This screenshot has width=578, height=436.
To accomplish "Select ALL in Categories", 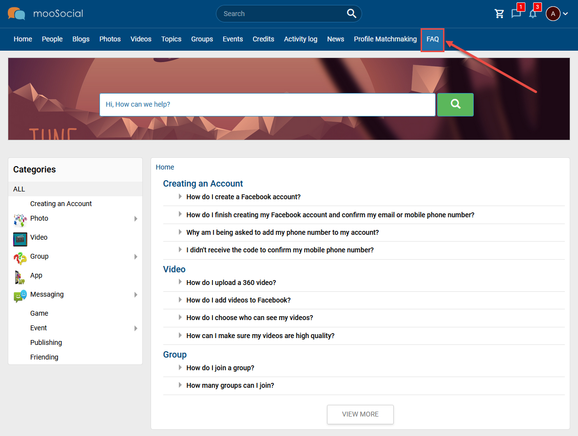I will tap(75, 189).
